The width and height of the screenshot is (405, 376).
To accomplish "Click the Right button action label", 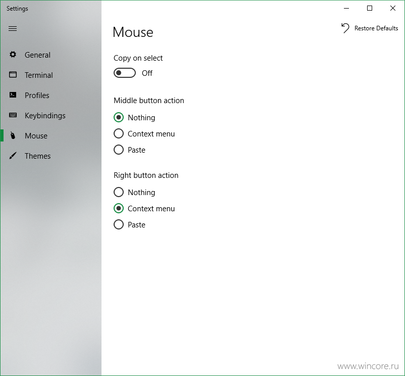I will point(146,175).
